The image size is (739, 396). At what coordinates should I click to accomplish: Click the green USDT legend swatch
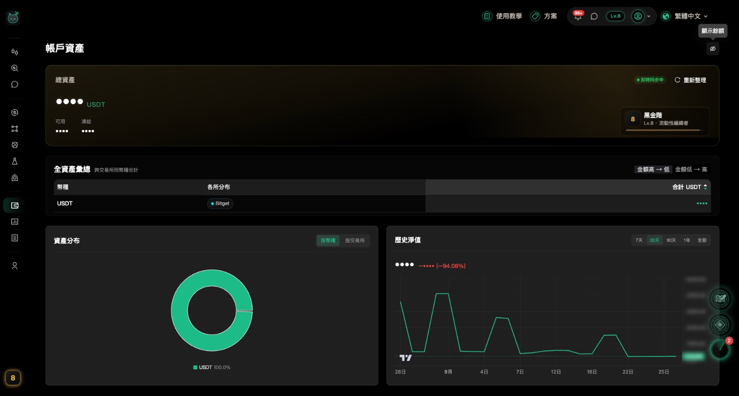coord(196,367)
